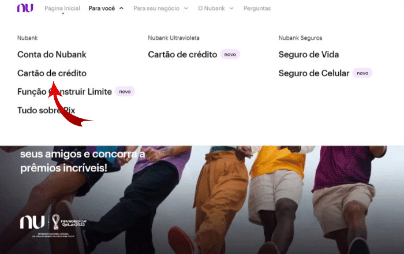Image resolution: width=404 pixels, height=254 pixels.
Task: Open Função Construir Limite link
Action: tap(65, 92)
